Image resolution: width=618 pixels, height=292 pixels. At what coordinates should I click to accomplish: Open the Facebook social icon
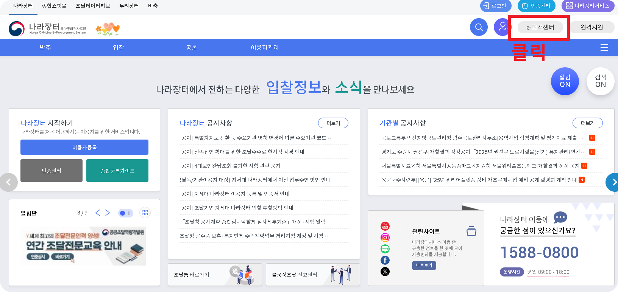pyautogui.click(x=385, y=260)
